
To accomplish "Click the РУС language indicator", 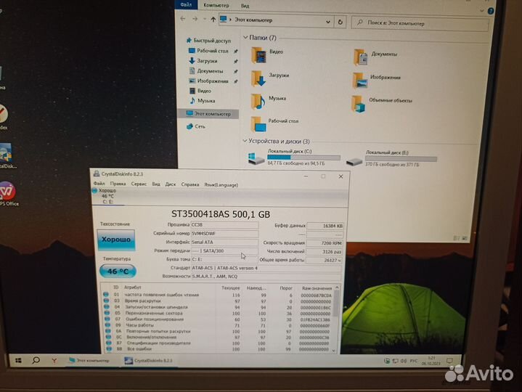I will point(414,361).
